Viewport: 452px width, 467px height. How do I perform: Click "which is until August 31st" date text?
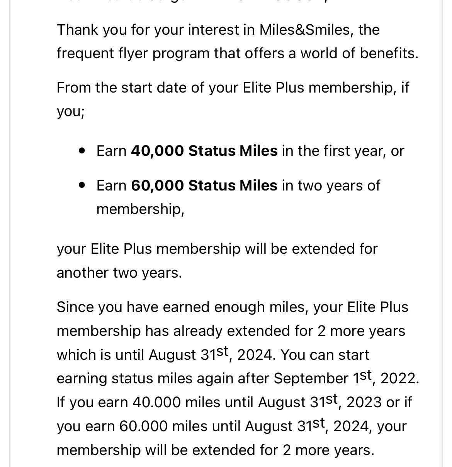[x=143, y=355]
